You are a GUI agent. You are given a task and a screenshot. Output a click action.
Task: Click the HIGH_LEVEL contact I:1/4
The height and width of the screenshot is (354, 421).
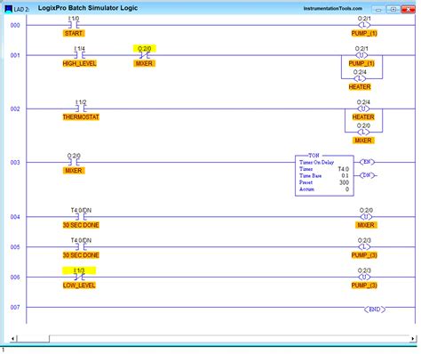click(79, 55)
